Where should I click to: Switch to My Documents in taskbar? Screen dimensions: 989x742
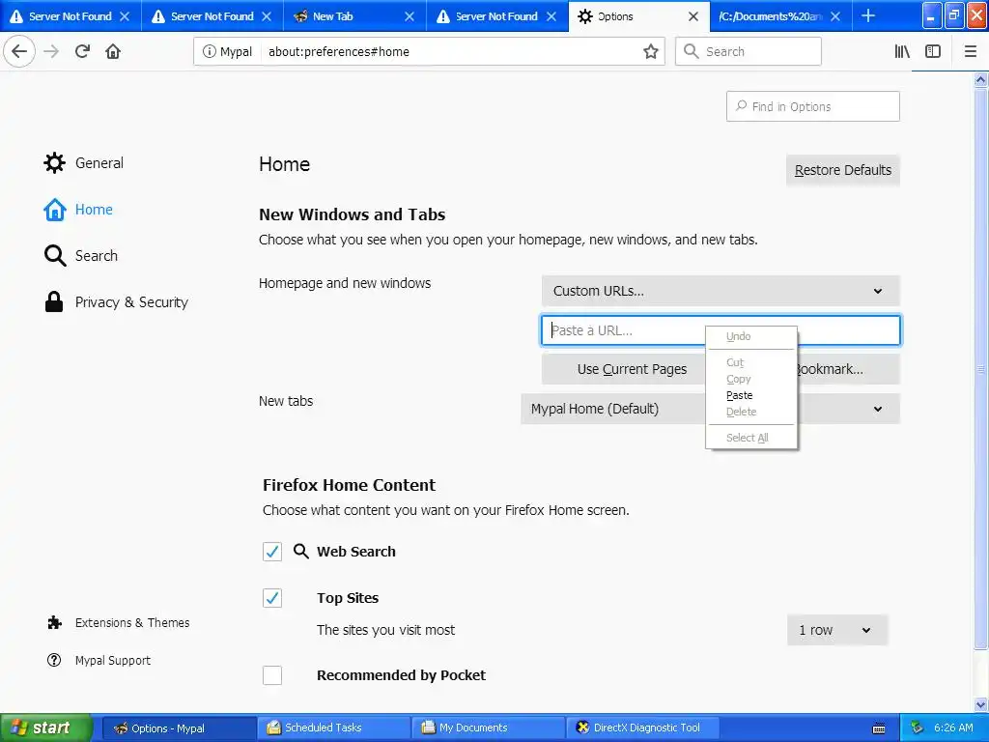point(488,728)
